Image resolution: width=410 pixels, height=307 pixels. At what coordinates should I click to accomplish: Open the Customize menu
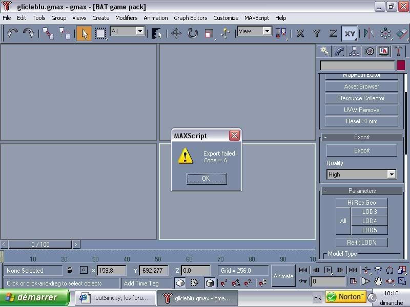[x=225, y=18]
